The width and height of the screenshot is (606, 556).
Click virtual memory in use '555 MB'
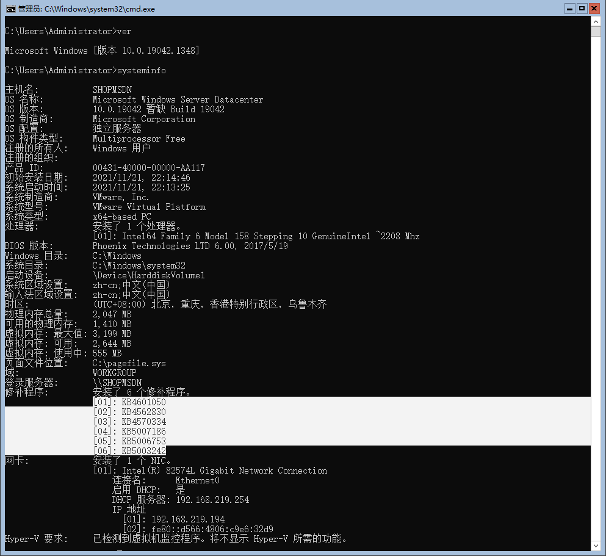click(x=107, y=353)
